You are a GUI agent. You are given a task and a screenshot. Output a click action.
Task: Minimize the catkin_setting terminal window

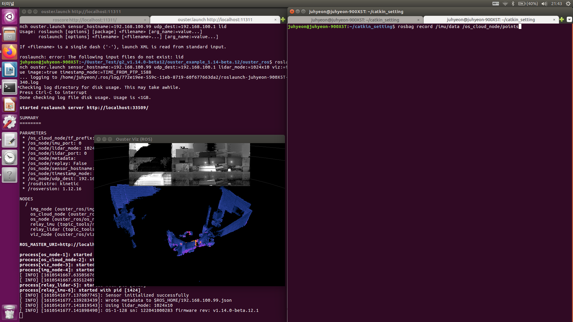tap(298, 12)
